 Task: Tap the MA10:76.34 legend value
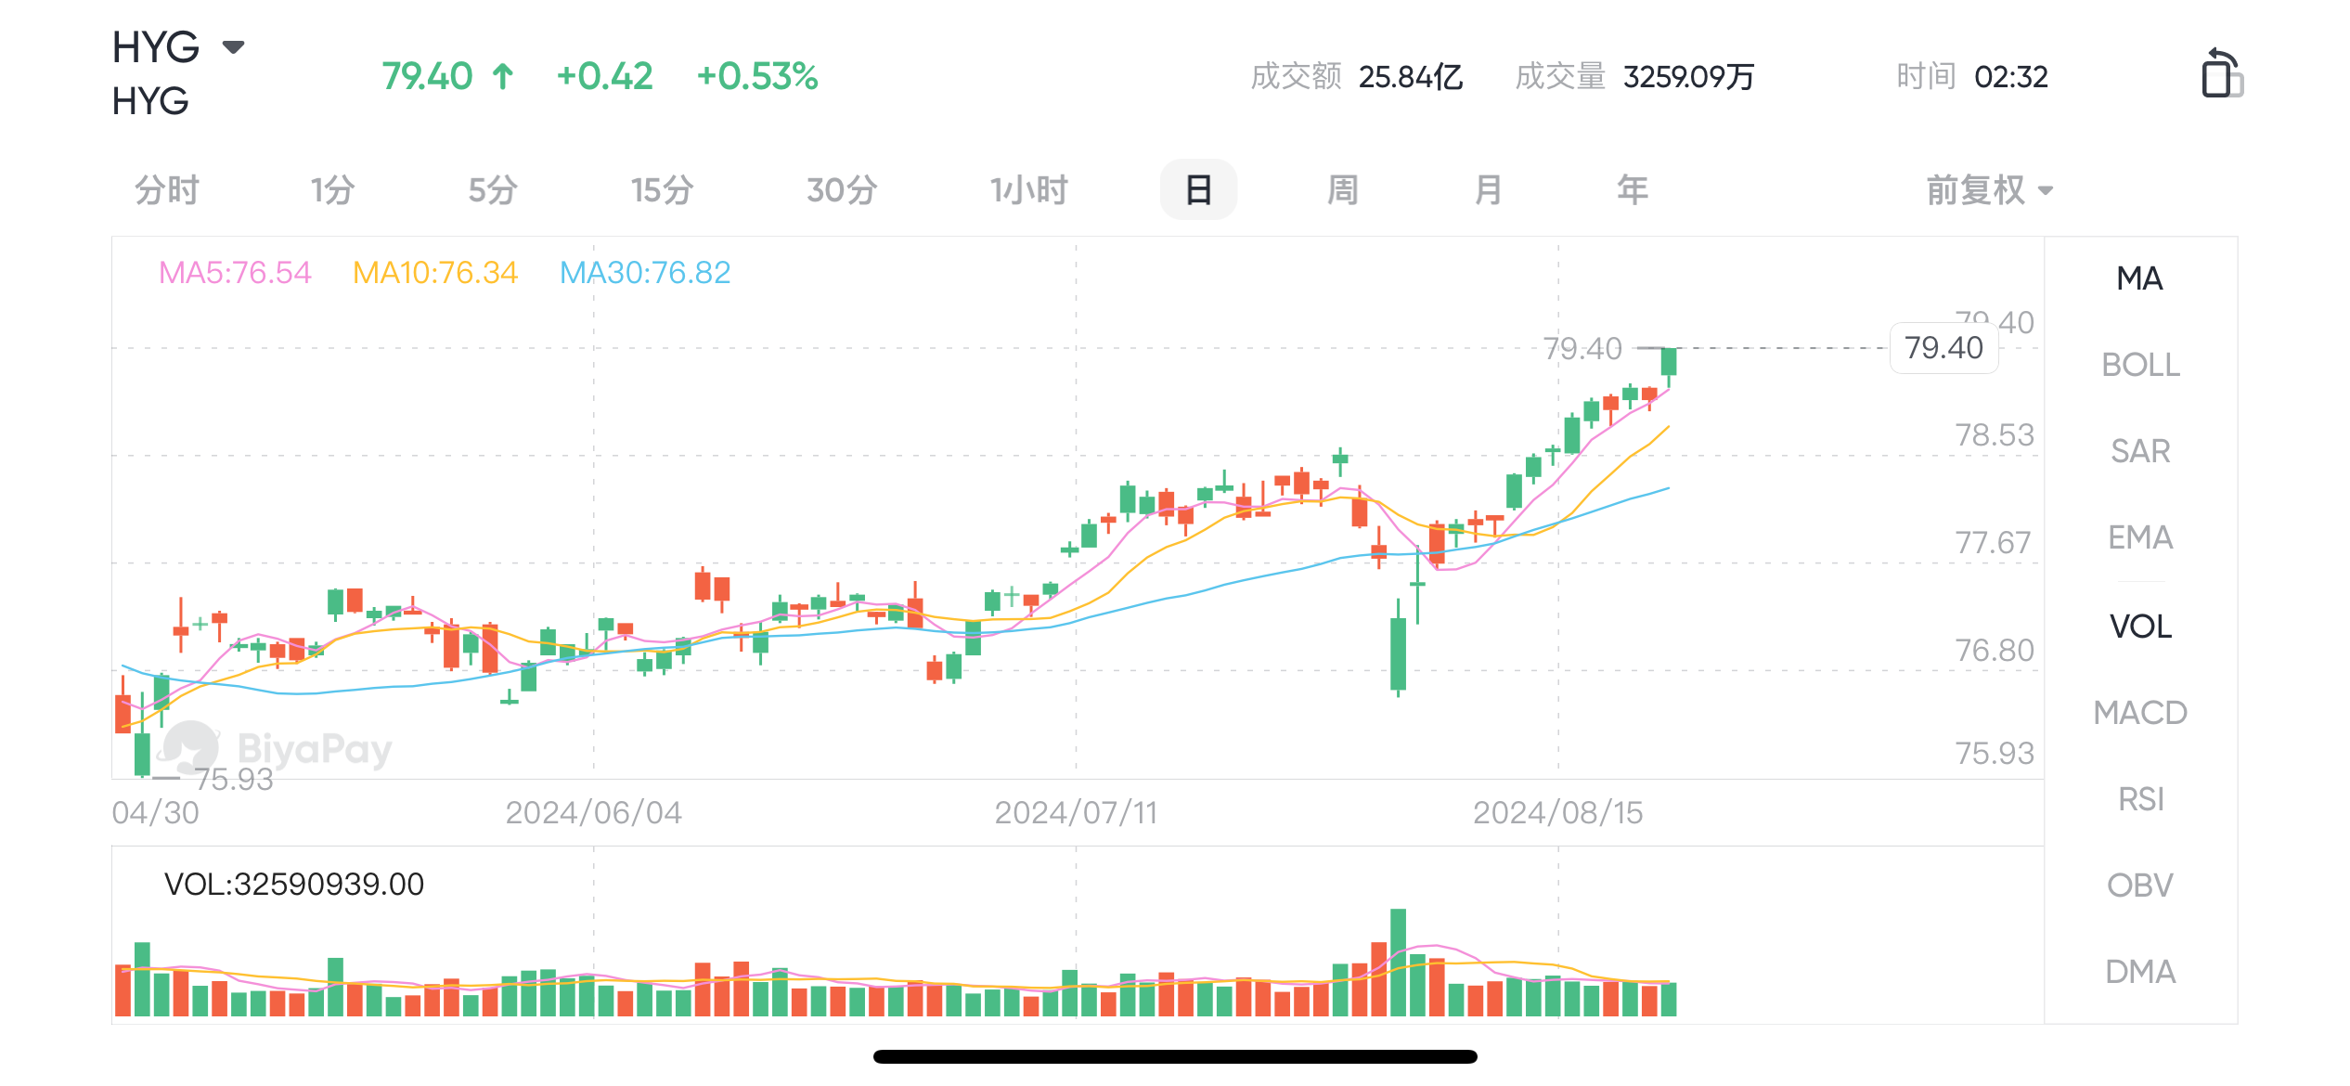coord(435,273)
